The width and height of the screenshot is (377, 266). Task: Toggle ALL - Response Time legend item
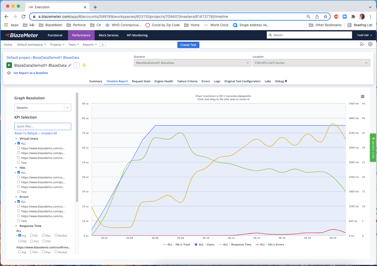pos(235,244)
